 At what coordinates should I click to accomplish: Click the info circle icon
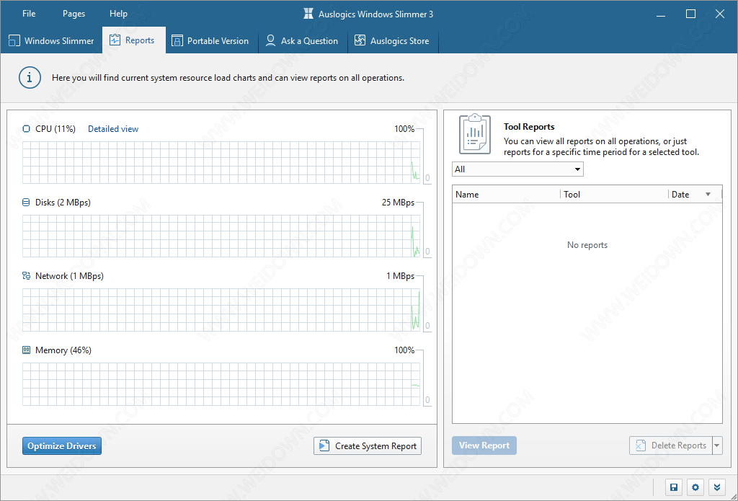click(30, 78)
